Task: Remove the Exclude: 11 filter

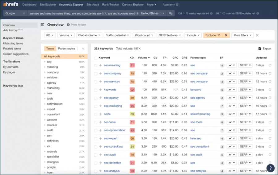Action: pyautogui.click(x=226, y=35)
